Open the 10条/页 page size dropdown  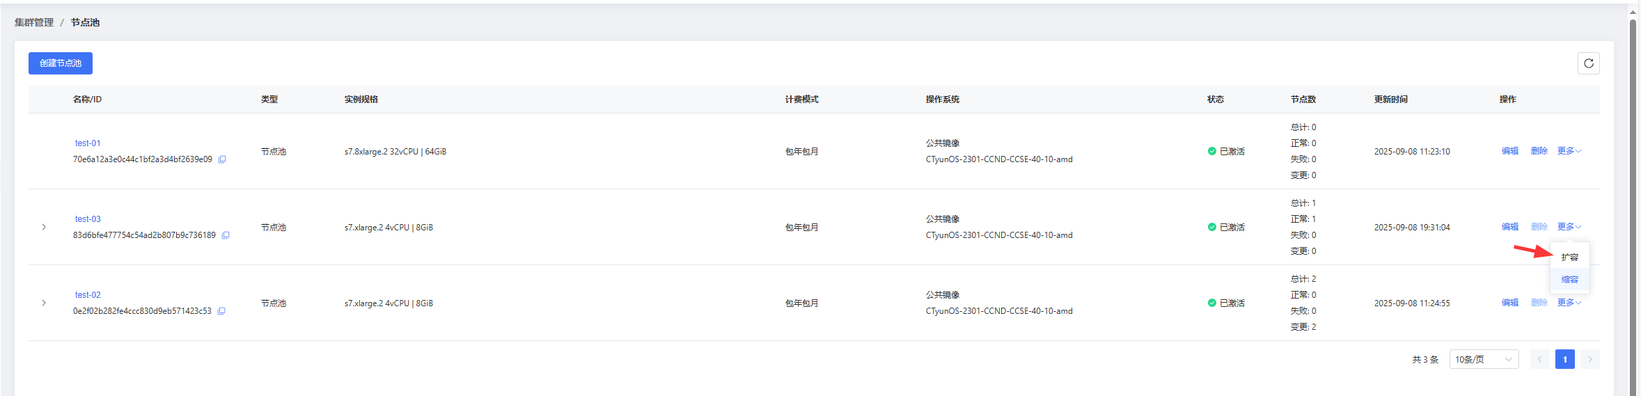coord(1484,359)
